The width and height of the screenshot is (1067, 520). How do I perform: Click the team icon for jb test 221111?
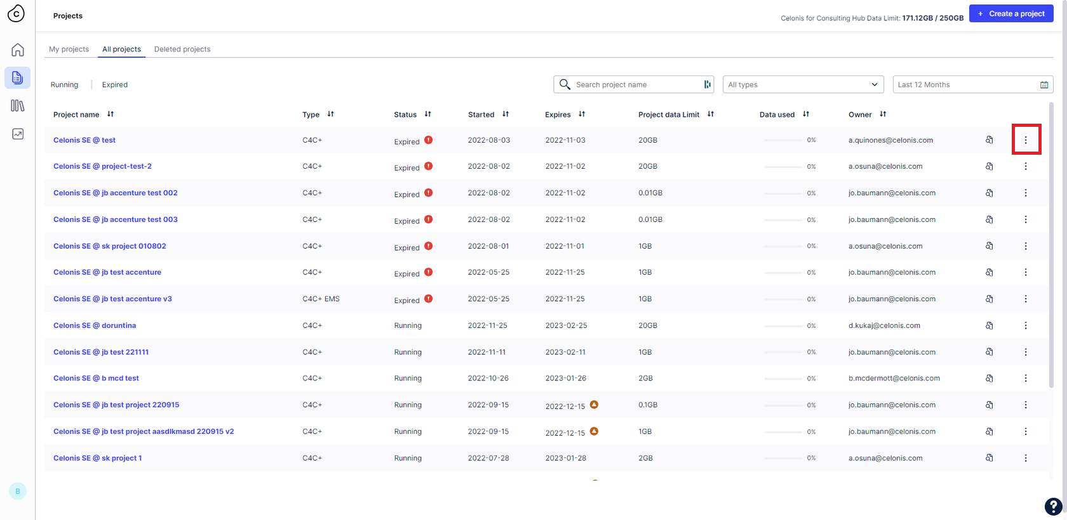click(990, 352)
